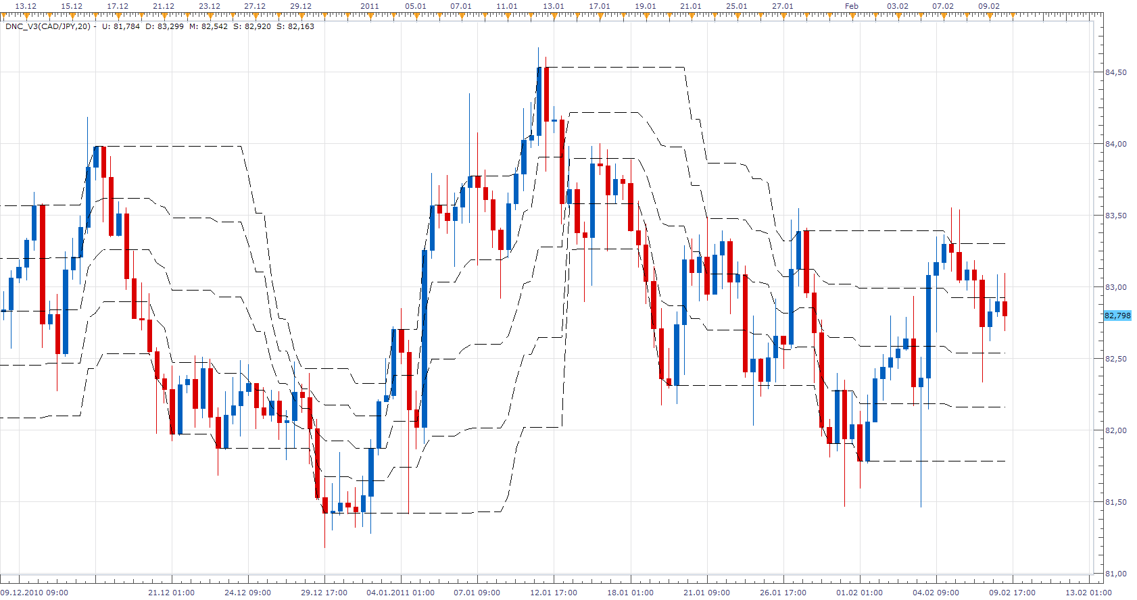
Task: Click the 21.12 01:00 time label
Action: (x=172, y=593)
